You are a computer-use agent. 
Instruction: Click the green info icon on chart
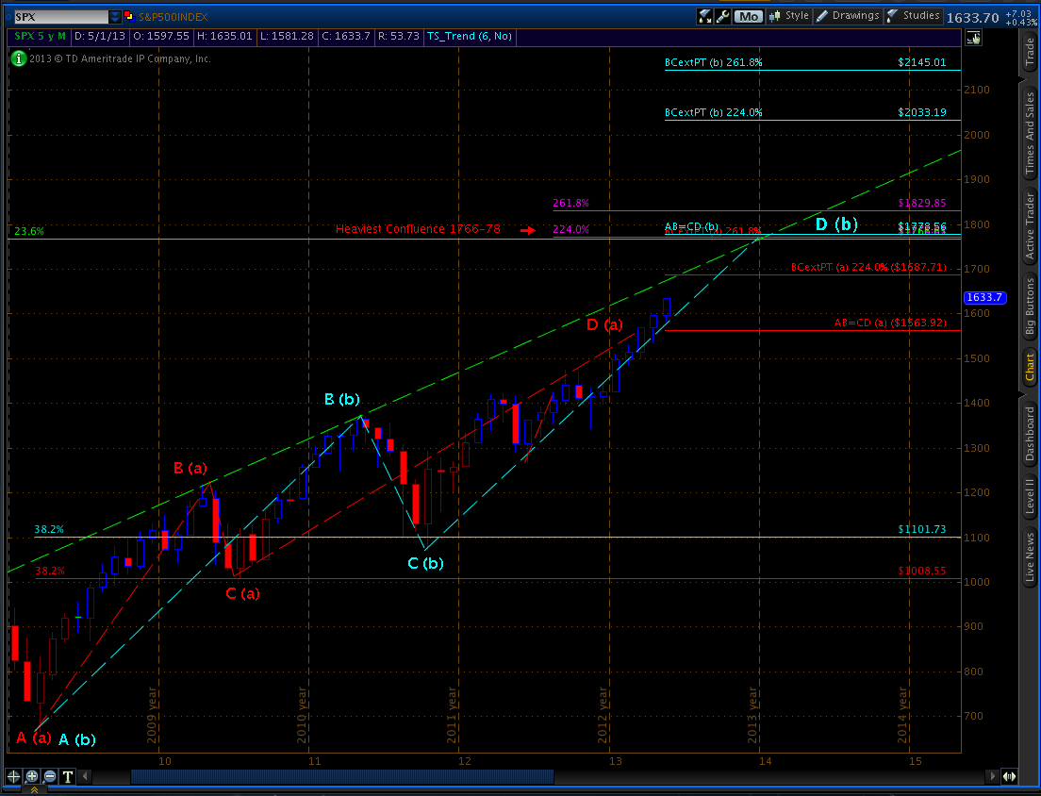(19, 58)
